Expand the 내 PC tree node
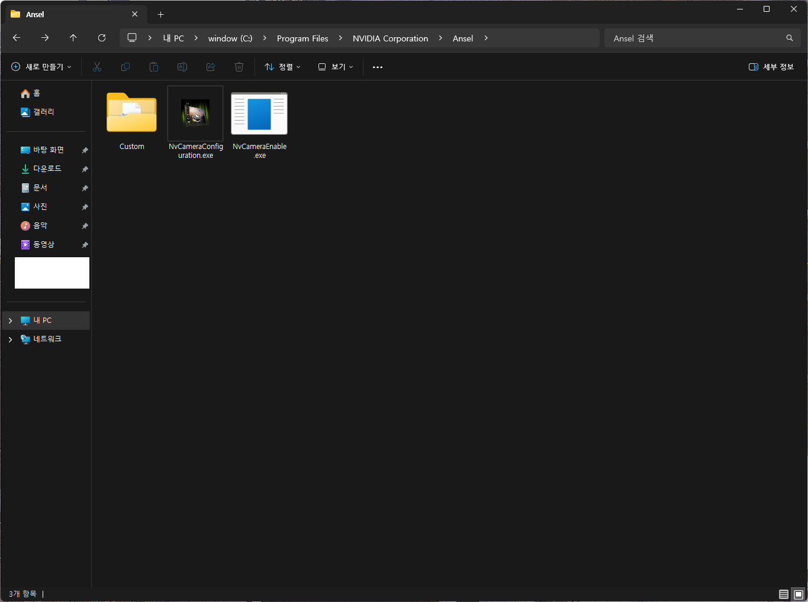808x602 pixels. (10, 321)
